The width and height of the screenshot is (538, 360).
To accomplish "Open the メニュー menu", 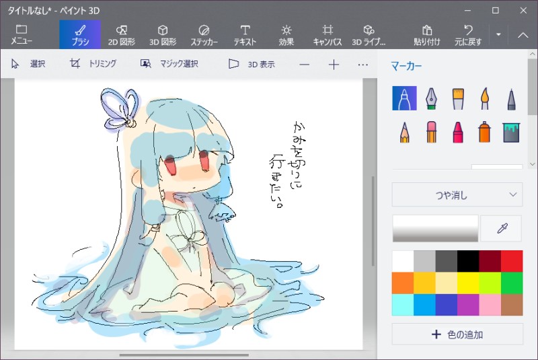I will click(x=22, y=34).
